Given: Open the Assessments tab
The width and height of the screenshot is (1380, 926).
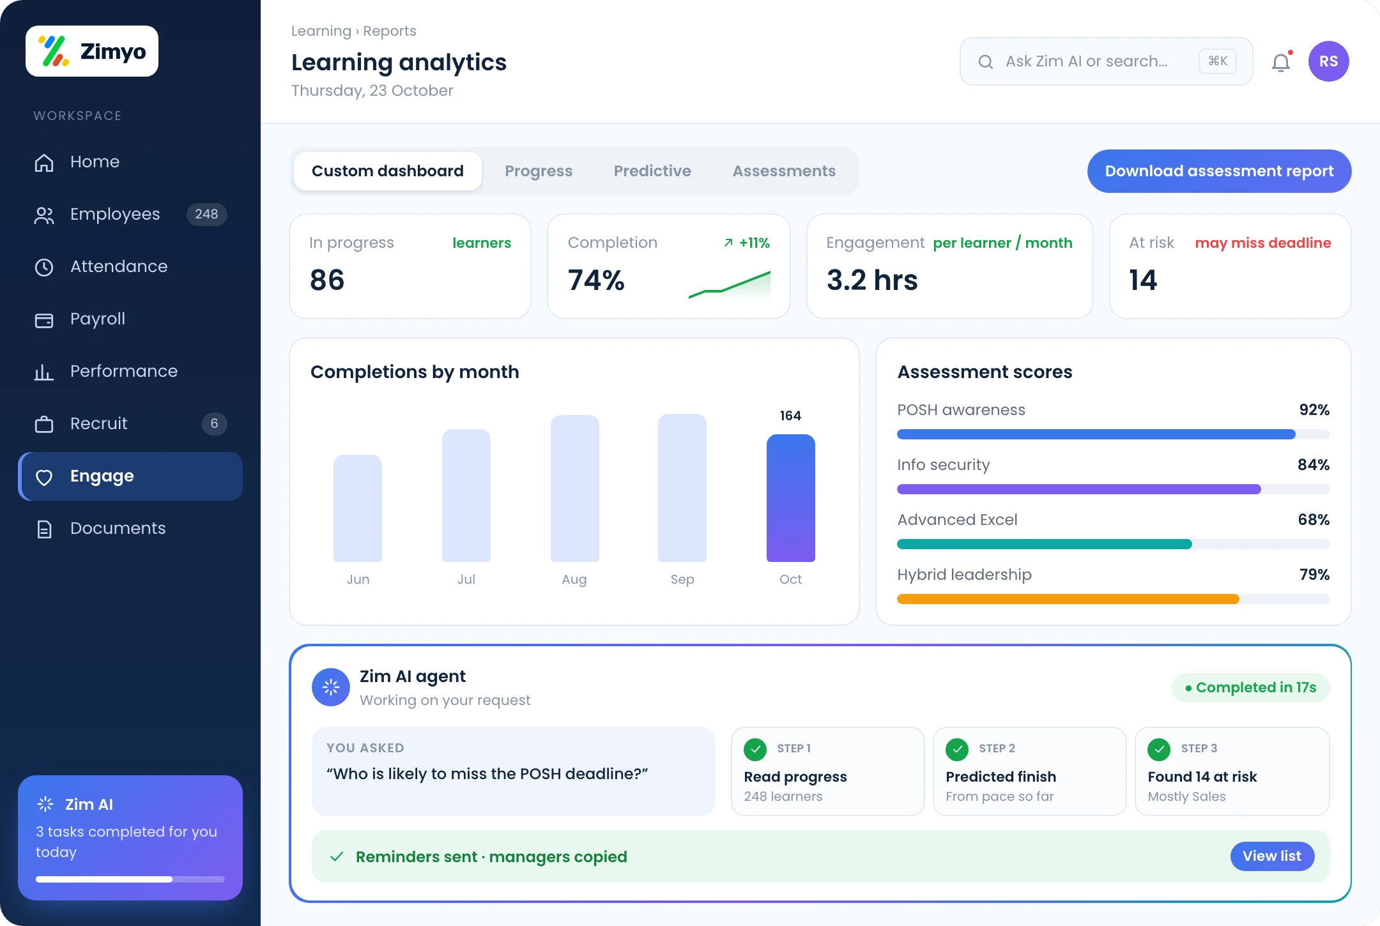Looking at the screenshot, I should tap(784, 171).
